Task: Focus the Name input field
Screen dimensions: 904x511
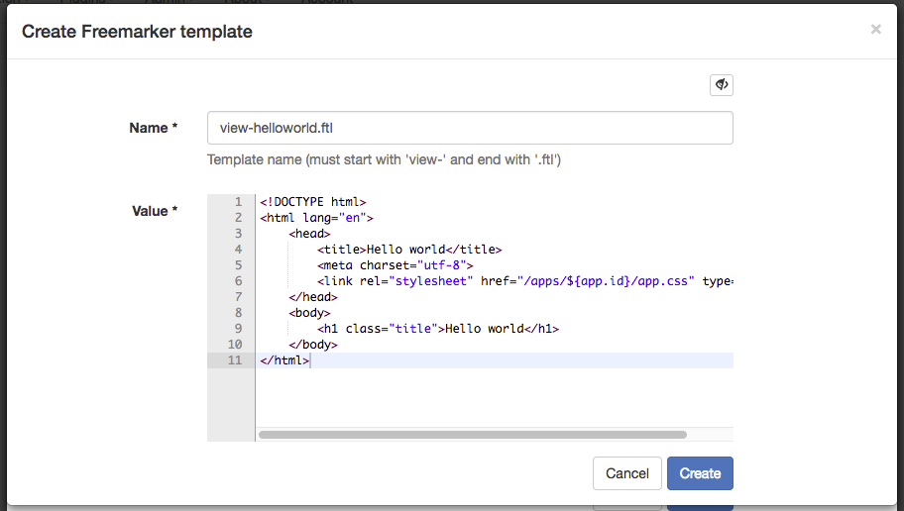Action: (x=470, y=128)
